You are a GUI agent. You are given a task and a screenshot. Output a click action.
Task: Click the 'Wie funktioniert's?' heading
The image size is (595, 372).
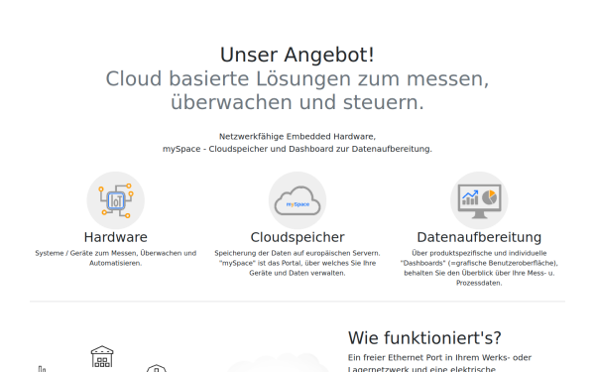click(x=424, y=338)
